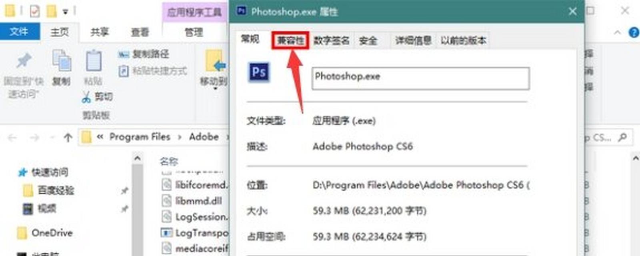Click the Photoshop.exe file name field
Image resolution: width=640 pixels, height=256 pixels.
[420, 78]
